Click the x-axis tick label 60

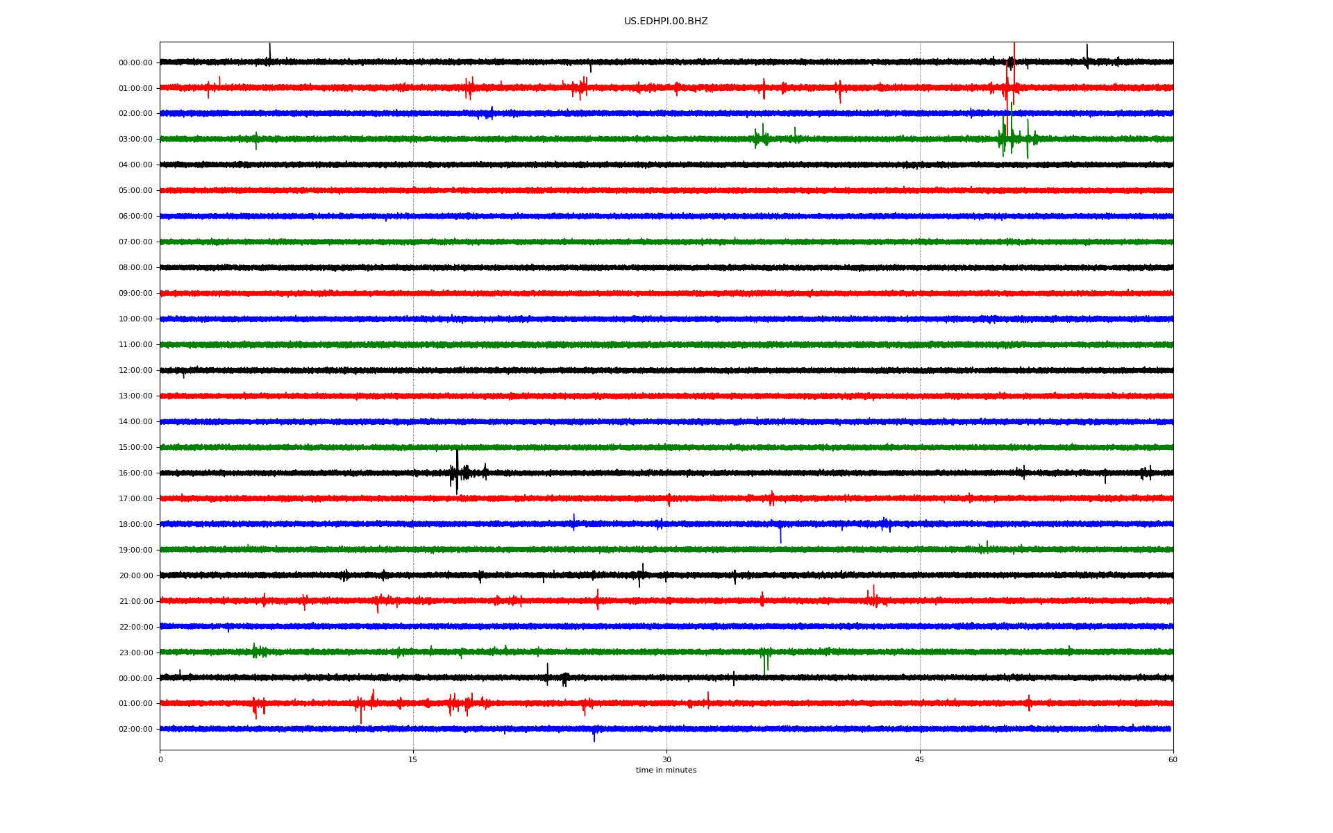1173,760
